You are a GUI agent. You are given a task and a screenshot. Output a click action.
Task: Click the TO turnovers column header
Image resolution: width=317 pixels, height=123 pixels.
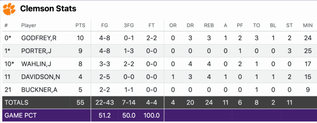(x=256, y=25)
